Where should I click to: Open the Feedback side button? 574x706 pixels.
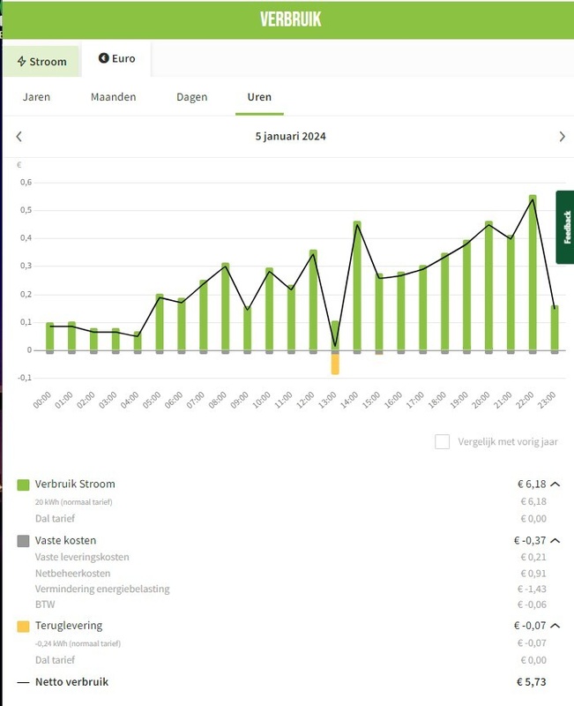point(565,227)
